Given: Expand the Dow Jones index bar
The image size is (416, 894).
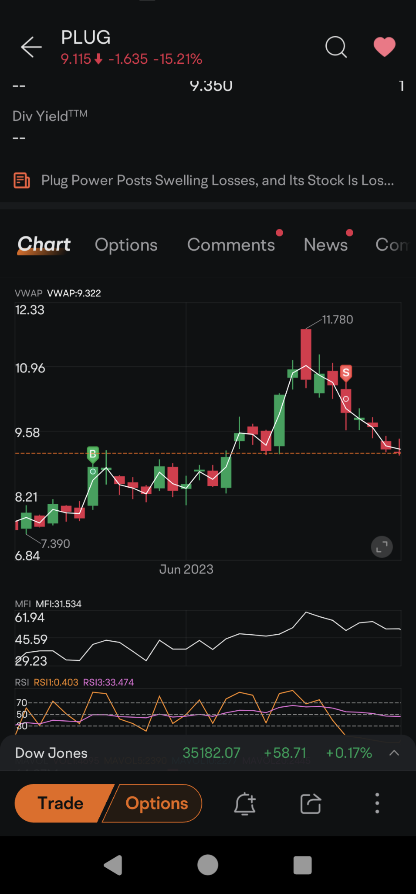Looking at the screenshot, I should [394, 753].
